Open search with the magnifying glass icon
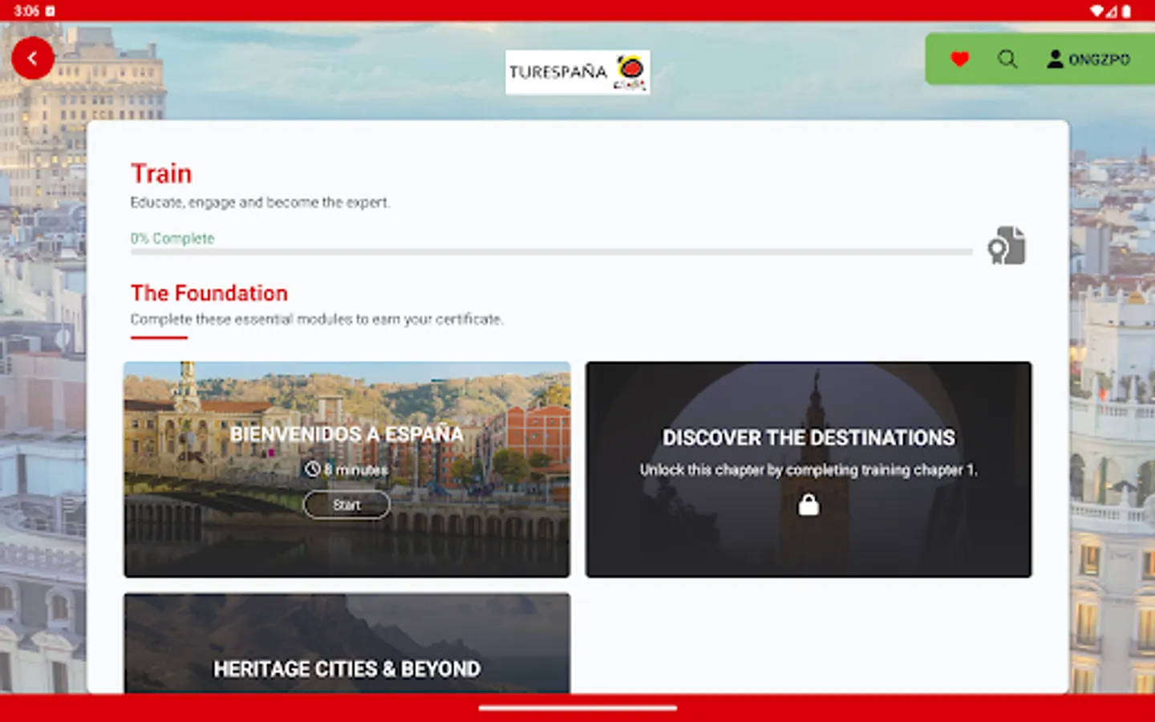This screenshot has height=722, width=1155. [1007, 59]
